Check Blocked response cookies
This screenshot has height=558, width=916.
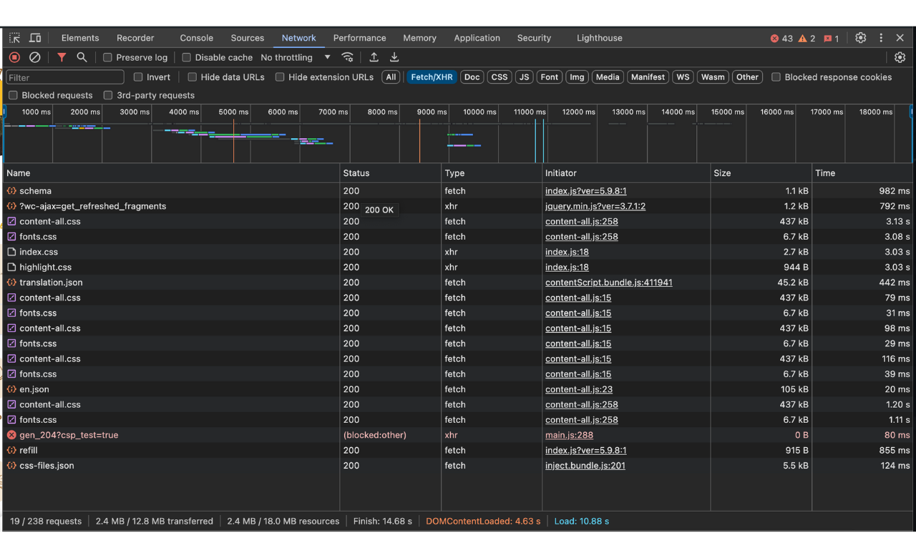(x=776, y=77)
